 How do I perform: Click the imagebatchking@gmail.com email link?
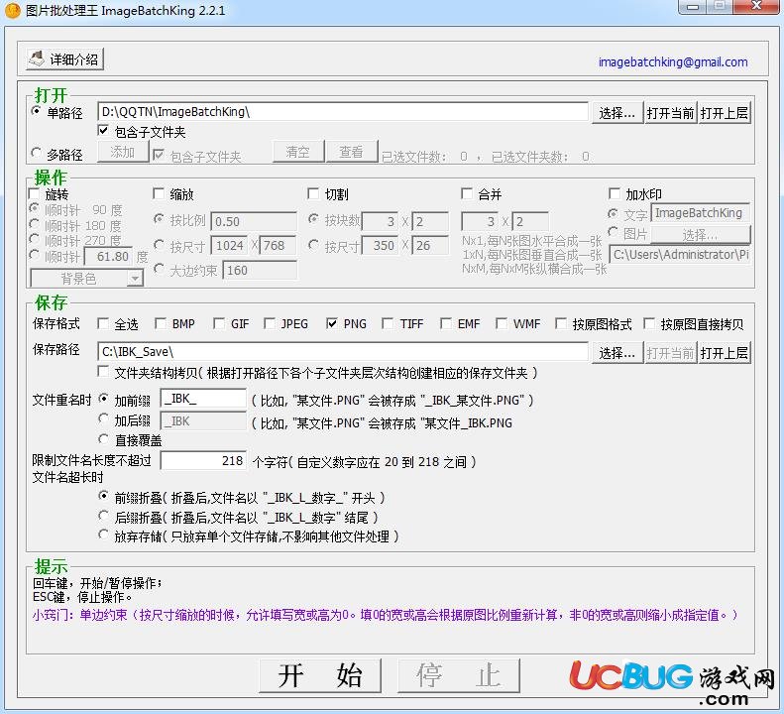[673, 62]
